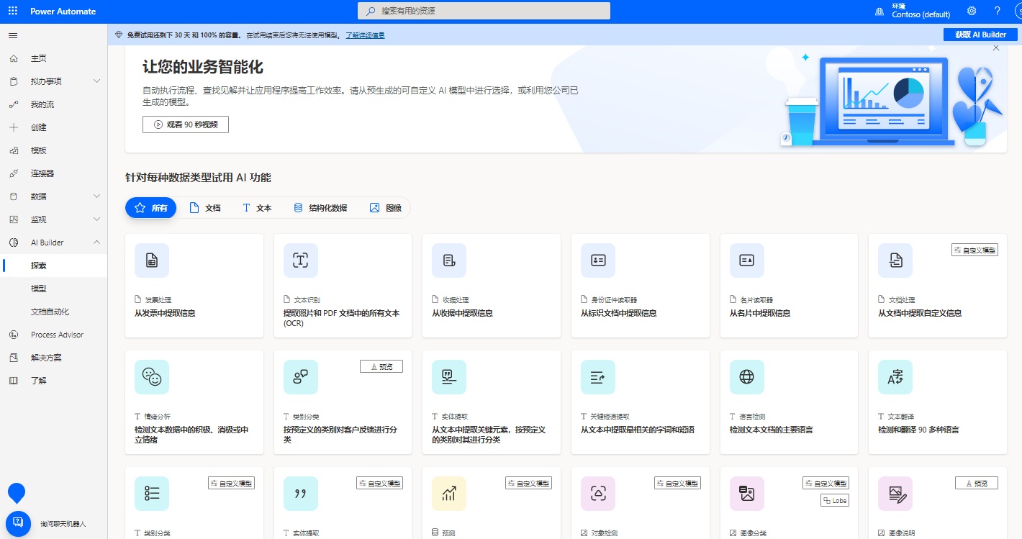Screen dimensions: 1022x539
Task: Close the 让您的业务智能化 hero banner
Action: point(996,48)
